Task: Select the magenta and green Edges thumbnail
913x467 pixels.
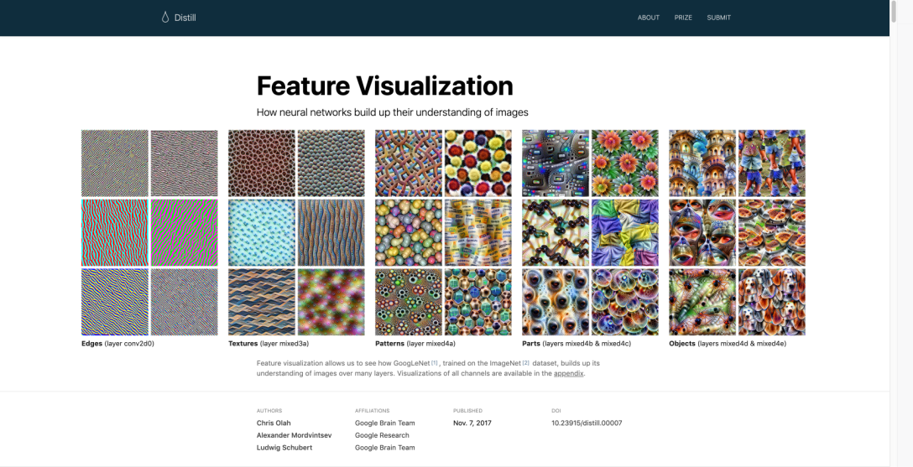Action: point(184,232)
